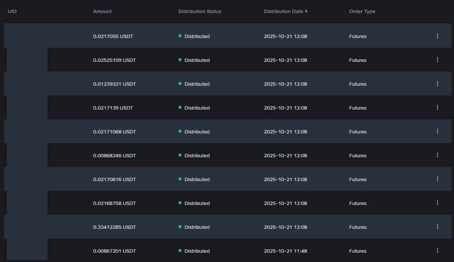Click kebab menu on 0.01239331 USDT row
Viewport: 454px width, 262px height.
click(x=437, y=84)
